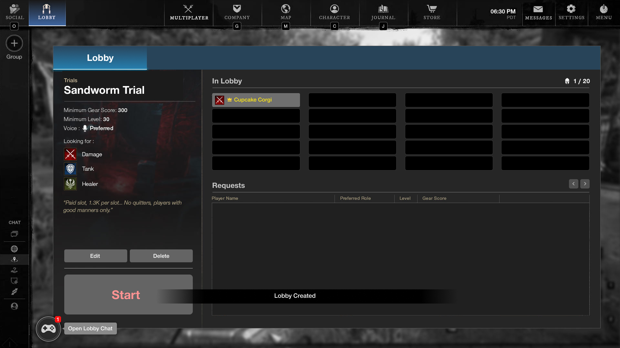
Task: Click the Edit lobby button
Action: coord(95,256)
